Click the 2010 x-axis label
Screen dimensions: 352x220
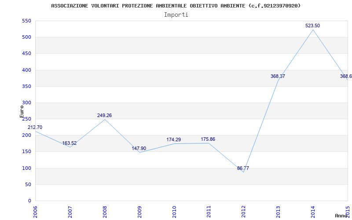(x=174, y=212)
